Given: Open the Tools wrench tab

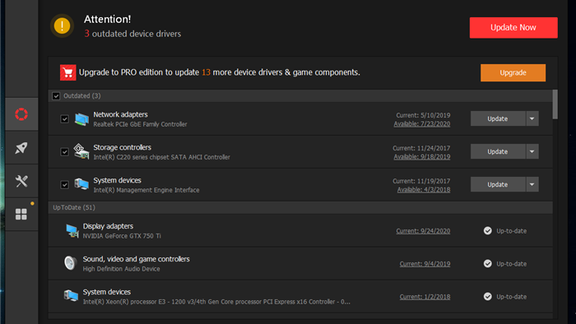Looking at the screenshot, I should tap(21, 181).
